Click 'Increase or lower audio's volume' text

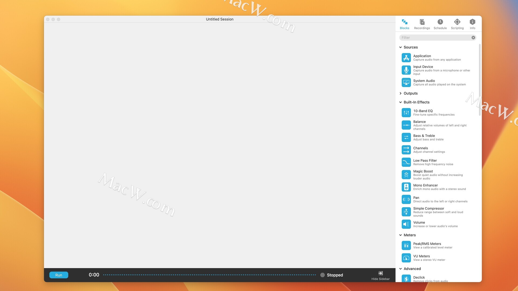[x=435, y=226]
